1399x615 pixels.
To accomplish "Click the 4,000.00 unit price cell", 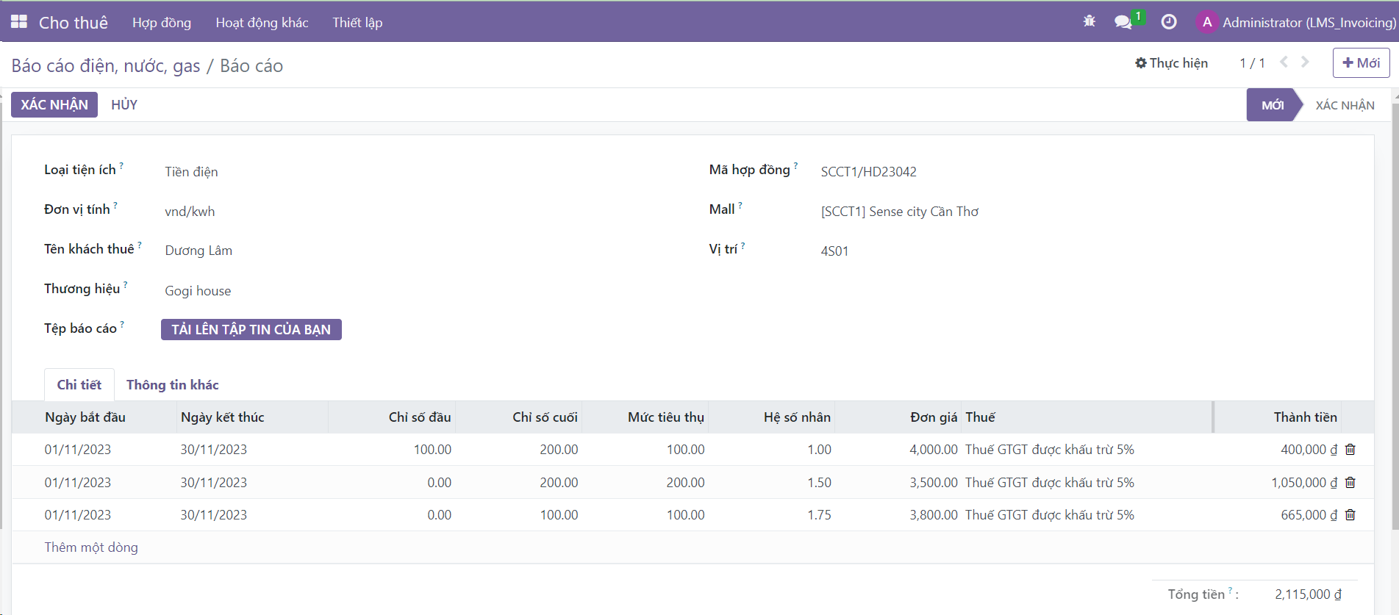I will (x=934, y=450).
